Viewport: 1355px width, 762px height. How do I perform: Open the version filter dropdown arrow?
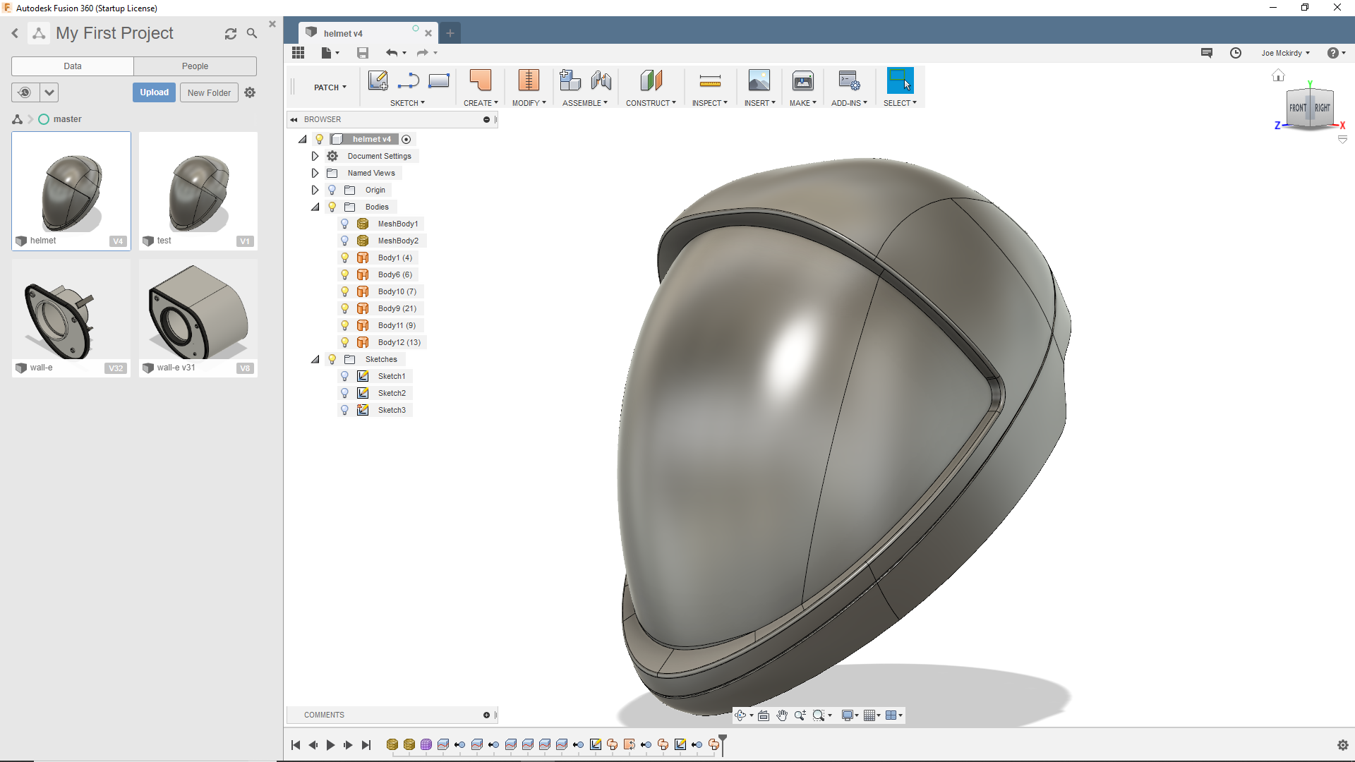[49, 92]
